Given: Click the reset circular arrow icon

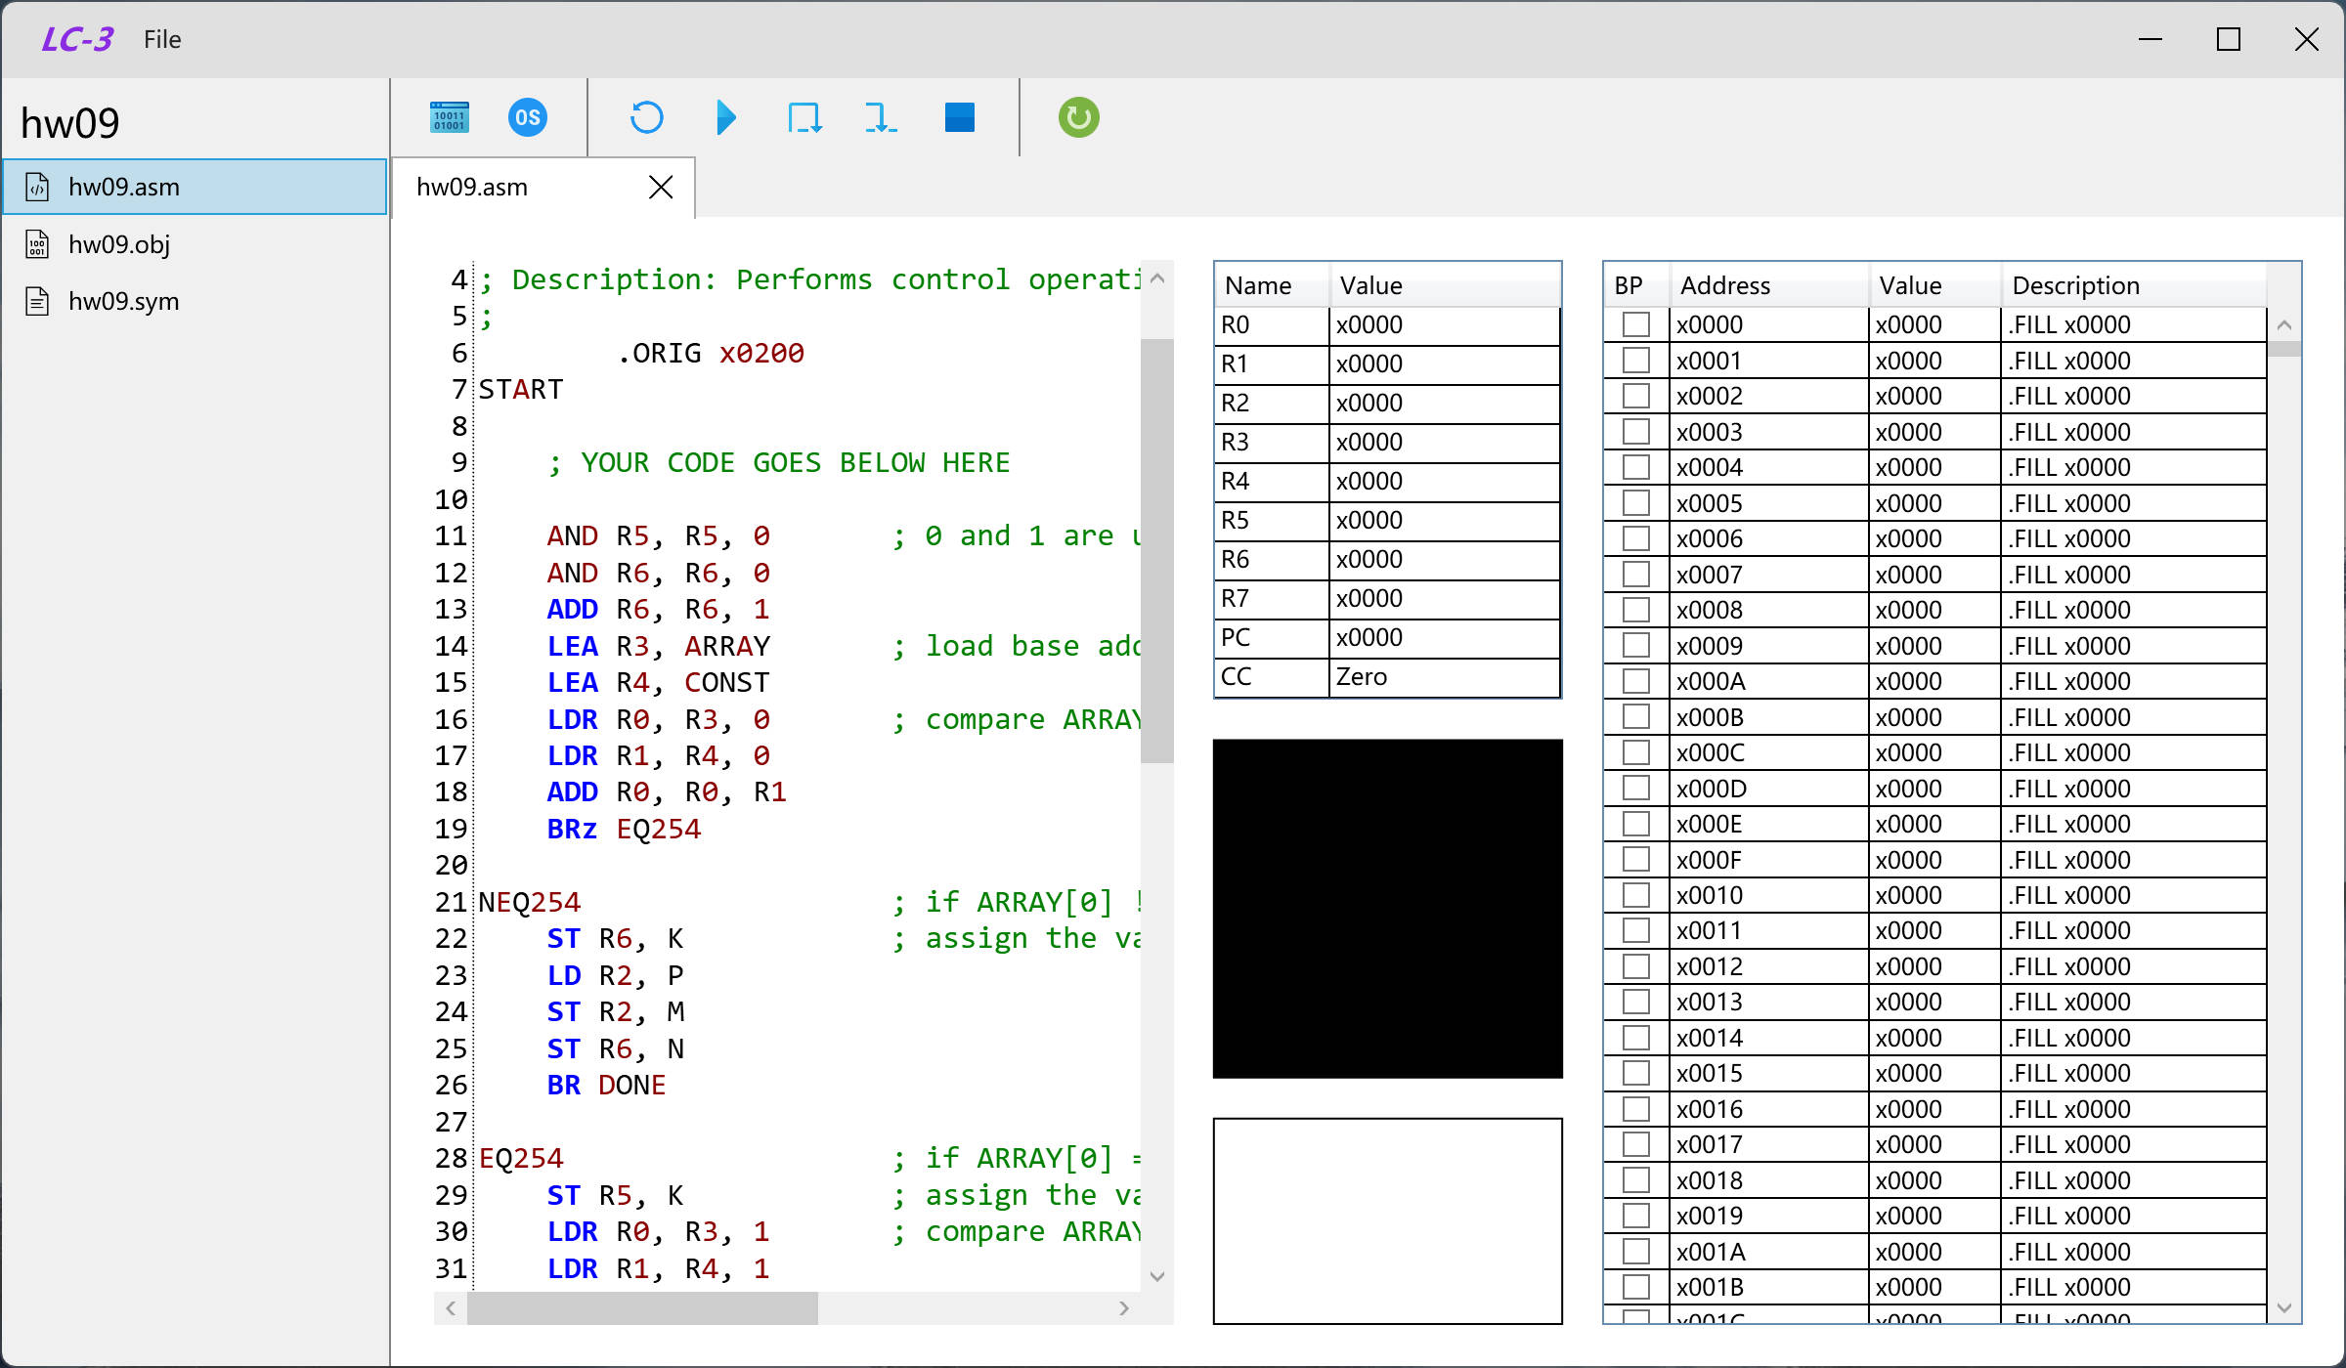Looking at the screenshot, I should (x=646, y=117).
